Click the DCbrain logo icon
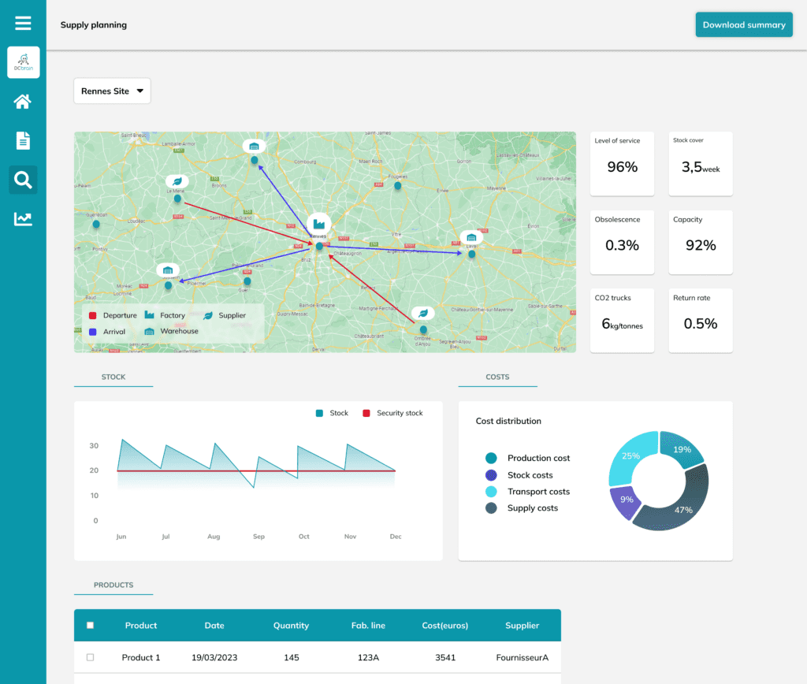 click(23, 62)
